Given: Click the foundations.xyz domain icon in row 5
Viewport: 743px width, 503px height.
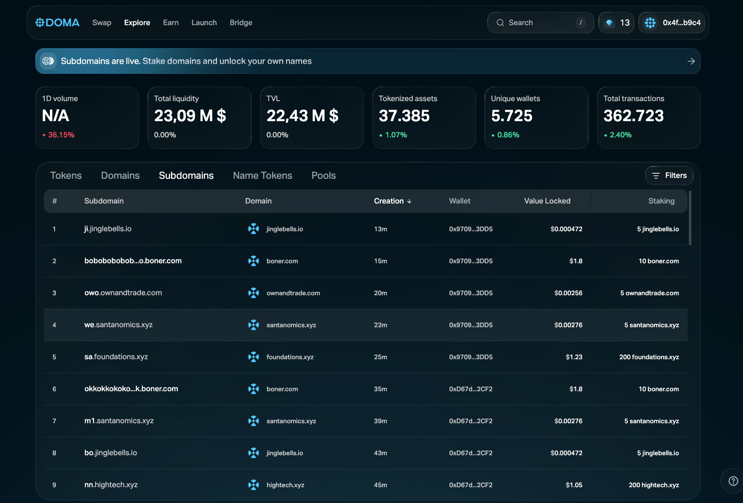Looking at the screenshot, I should click(x=253, y=357).
